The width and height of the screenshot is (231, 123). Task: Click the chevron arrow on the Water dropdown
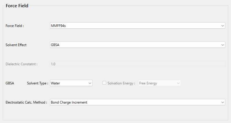90,83
